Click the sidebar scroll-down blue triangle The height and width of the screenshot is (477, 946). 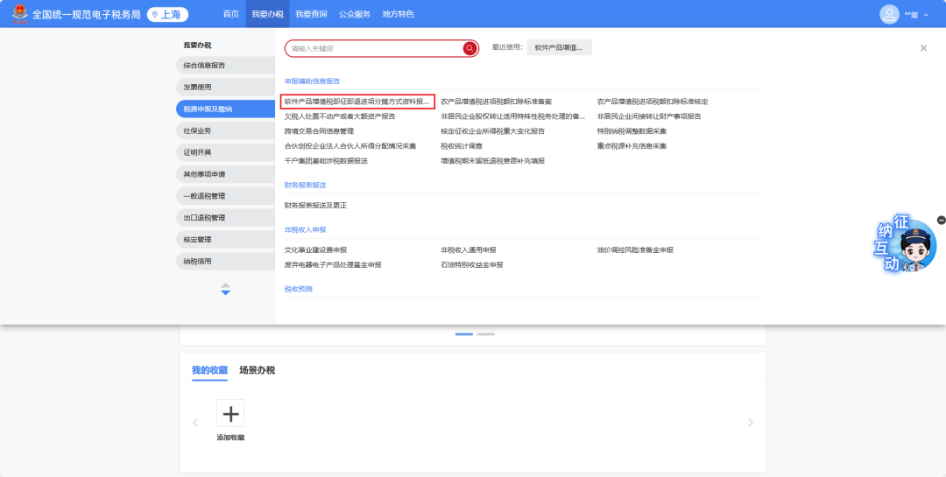226,292
